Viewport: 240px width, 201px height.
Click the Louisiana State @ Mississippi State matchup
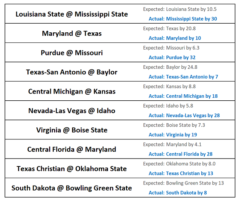(x=72, y=14)
